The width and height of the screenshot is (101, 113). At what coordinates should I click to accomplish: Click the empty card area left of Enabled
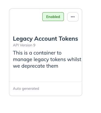[x=26, y=17]
